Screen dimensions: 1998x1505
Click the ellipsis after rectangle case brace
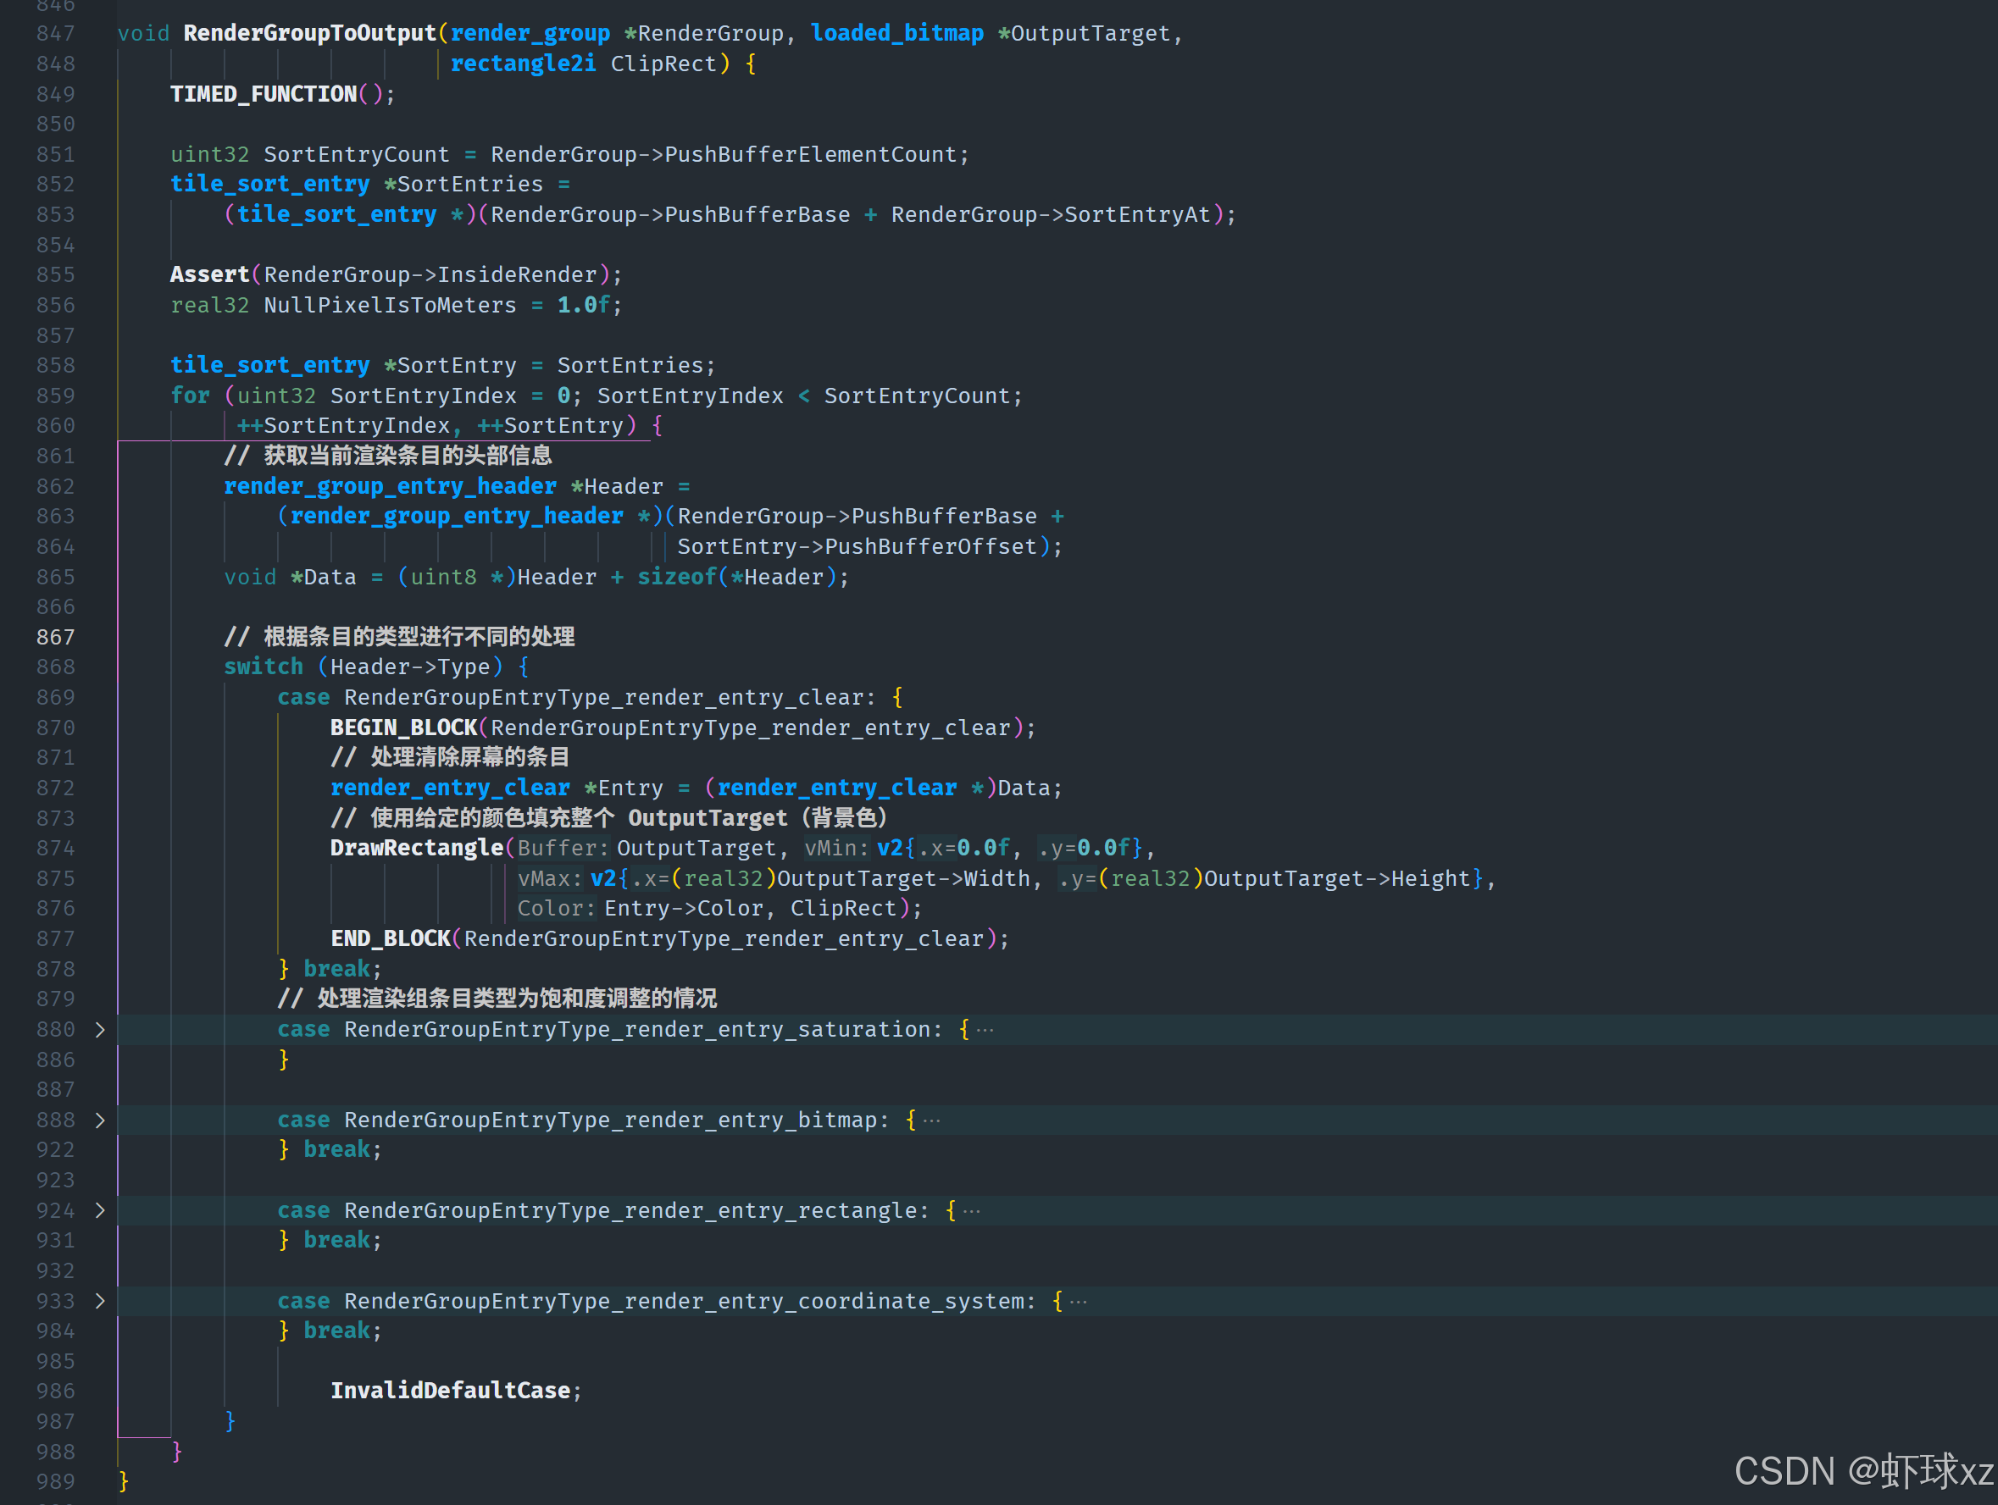(x=972, y=1210)
